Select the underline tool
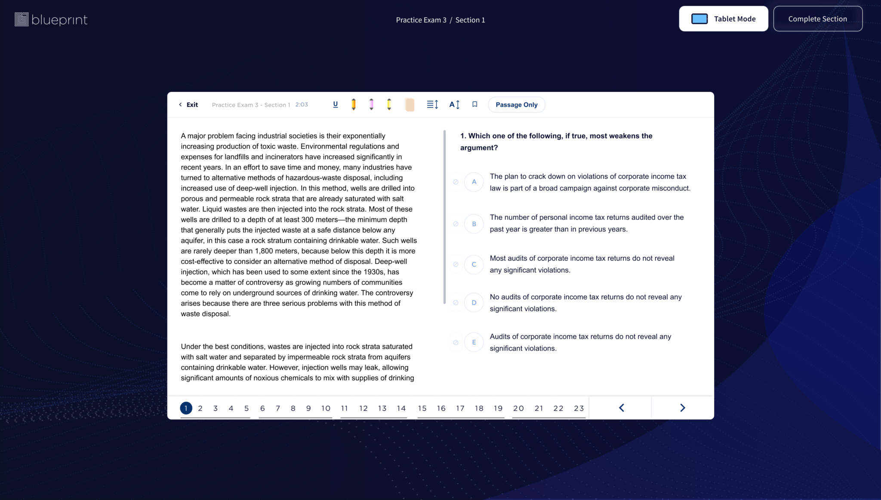881x500 pixels. [x=336, y=104]
